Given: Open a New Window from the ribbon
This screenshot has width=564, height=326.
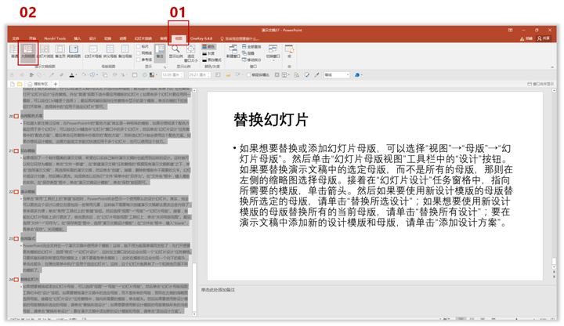Looking at the screenshot, I should [233, 52].
